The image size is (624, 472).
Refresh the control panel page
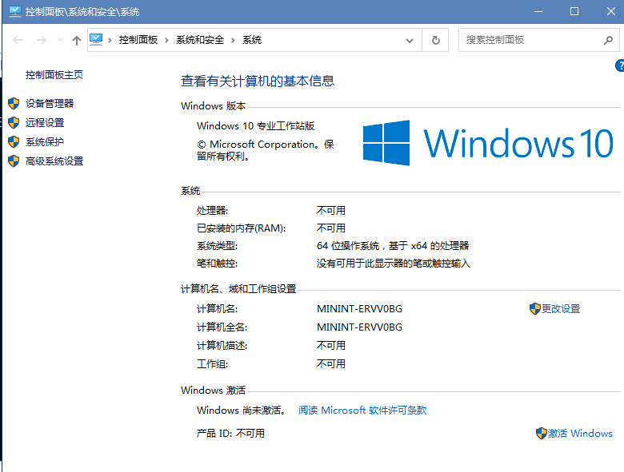click(x=436, y=40)
